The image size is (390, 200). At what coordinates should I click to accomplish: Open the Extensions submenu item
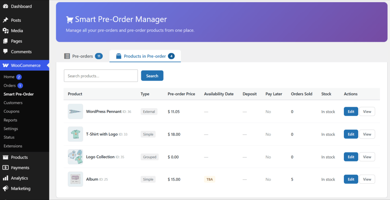13,146
